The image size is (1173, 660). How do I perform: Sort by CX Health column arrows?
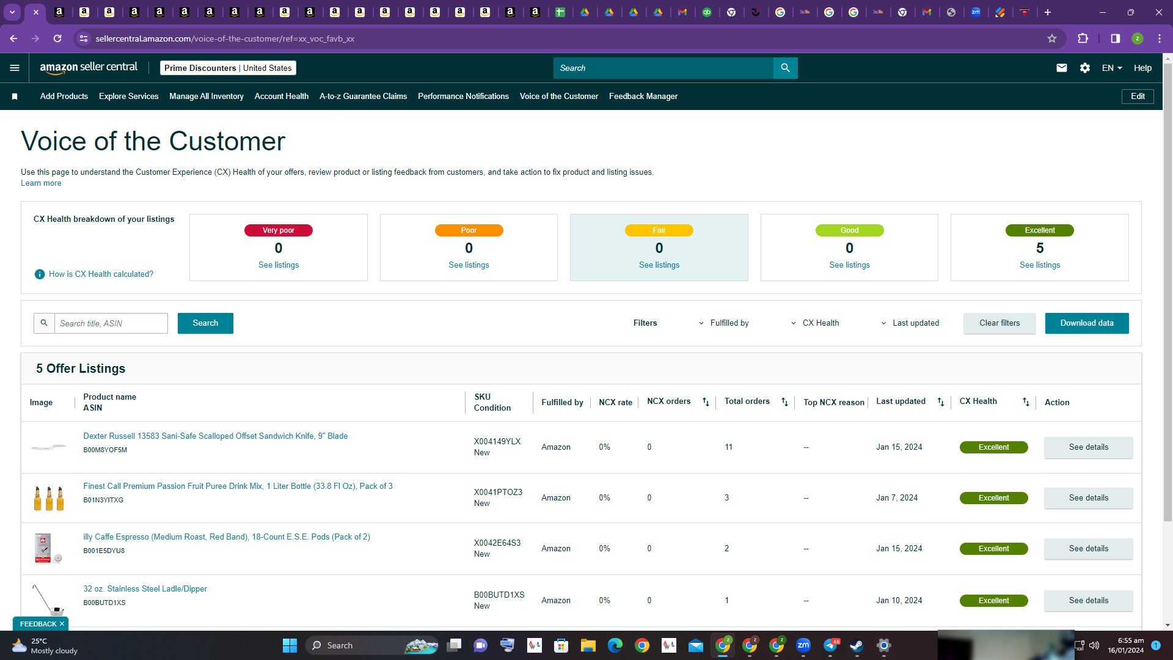[x=1026, y=402]
